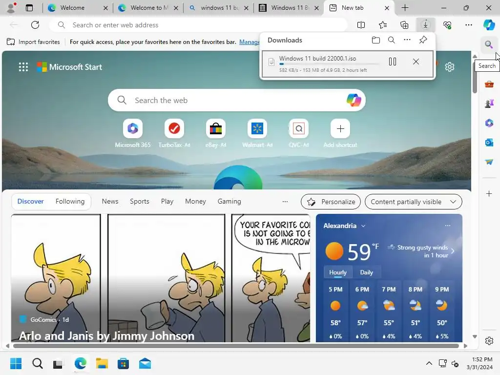Open the Gaming category
The width and height of the screenshot is (500, 375).
[229, 202]
